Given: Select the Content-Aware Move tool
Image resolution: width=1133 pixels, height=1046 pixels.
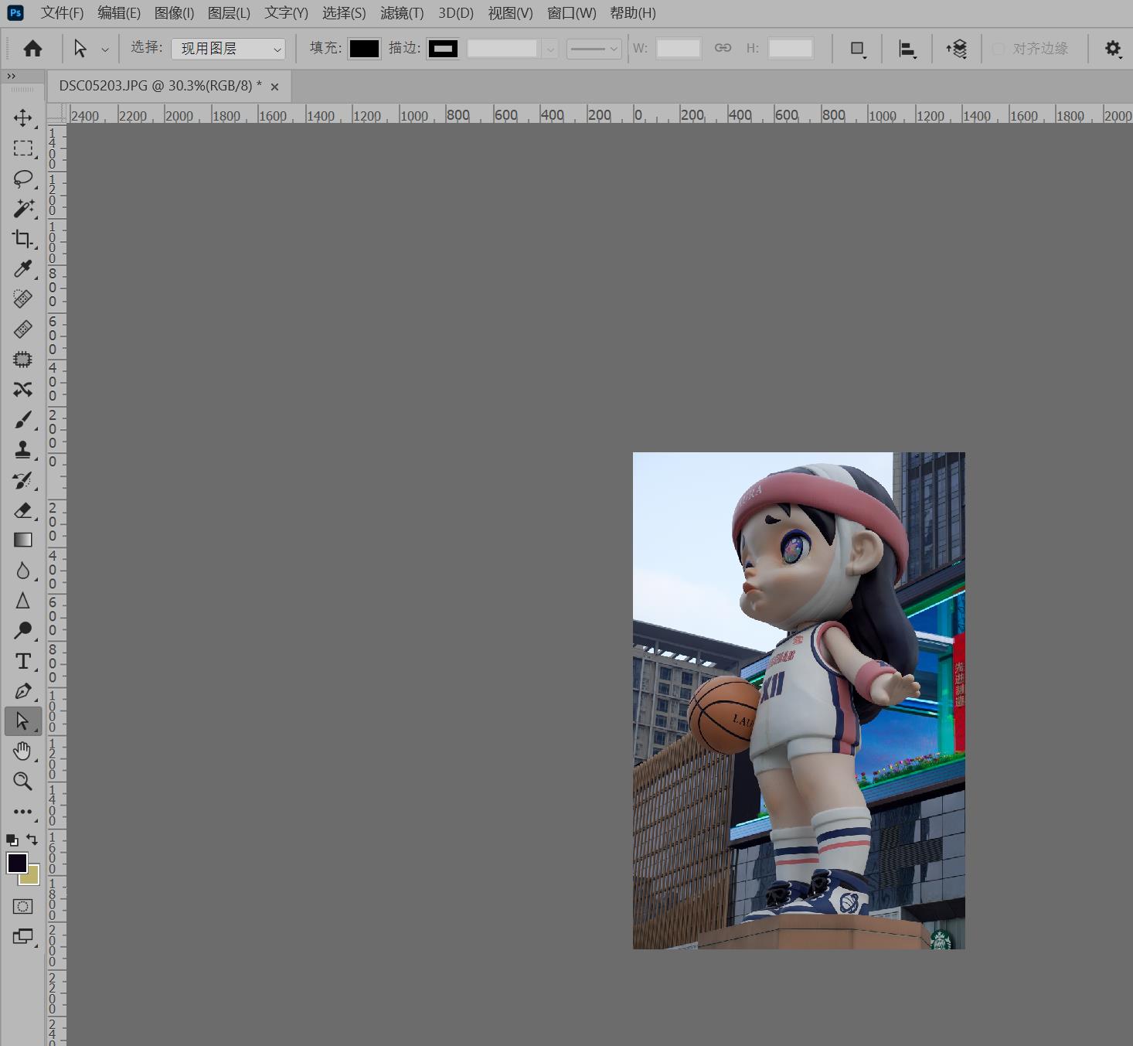Looking at the screenshot, I should 22,390.
